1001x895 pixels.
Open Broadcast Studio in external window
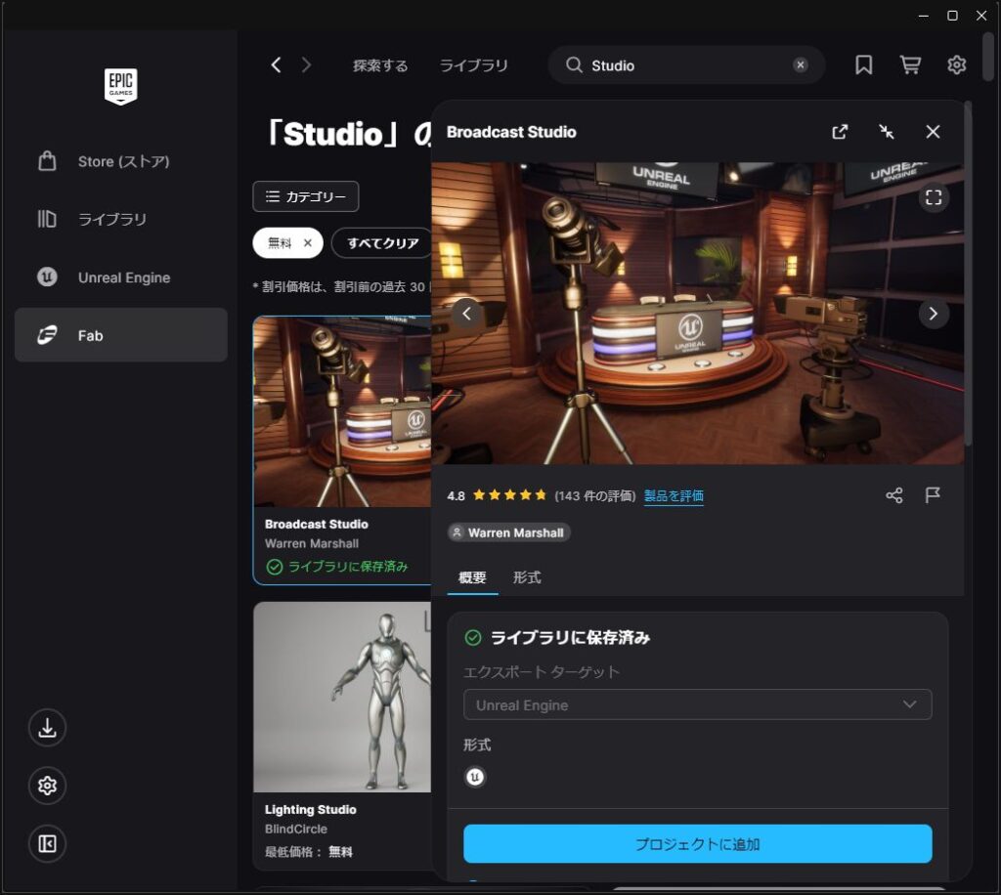(x=840, y=132)
